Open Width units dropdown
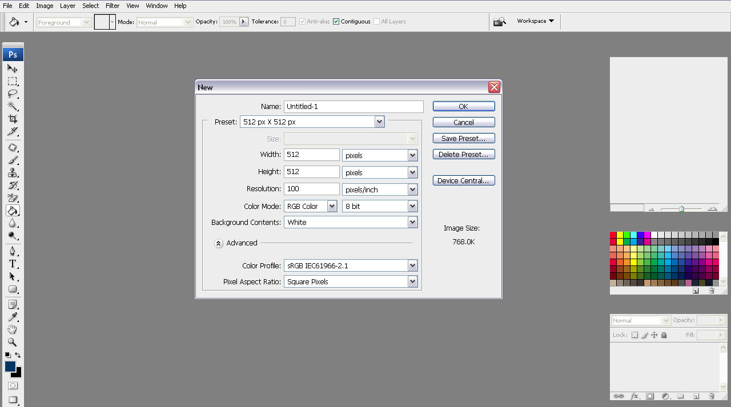 412,155
